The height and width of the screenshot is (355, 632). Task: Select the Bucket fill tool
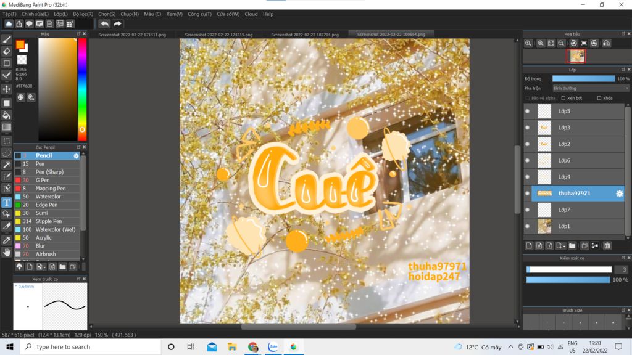tap(7, 115)
